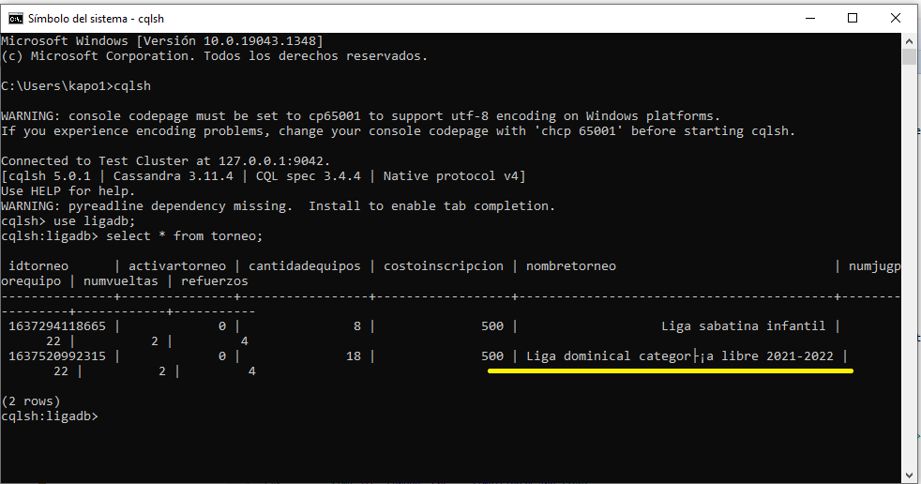The height and width of the screenshot is (484, 921).
Task: Click the 127.0.0.1:9042 cluster address text
Action: point(274,160)
